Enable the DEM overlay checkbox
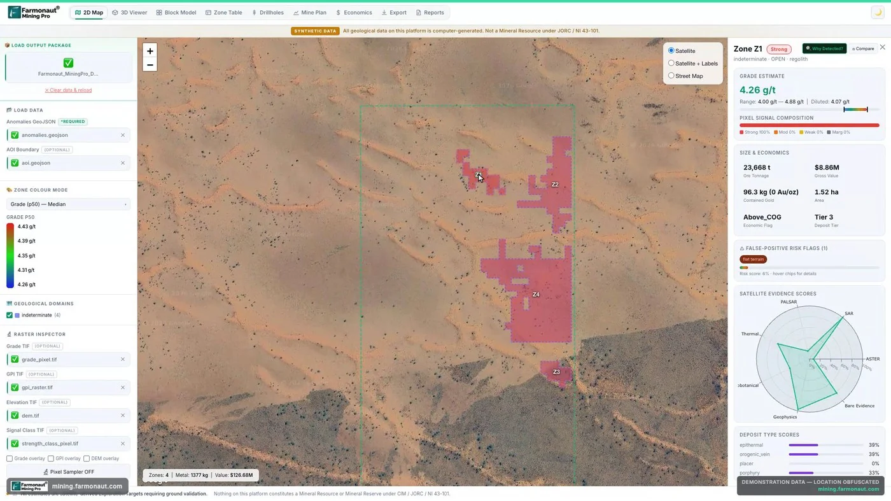The height and width of the screenshot is (501, 891). [87, 458]
